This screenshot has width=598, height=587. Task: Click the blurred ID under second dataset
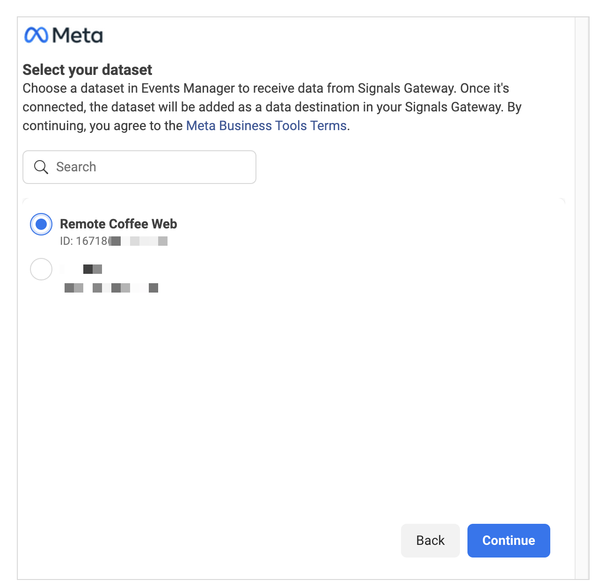tap(111, 287)
